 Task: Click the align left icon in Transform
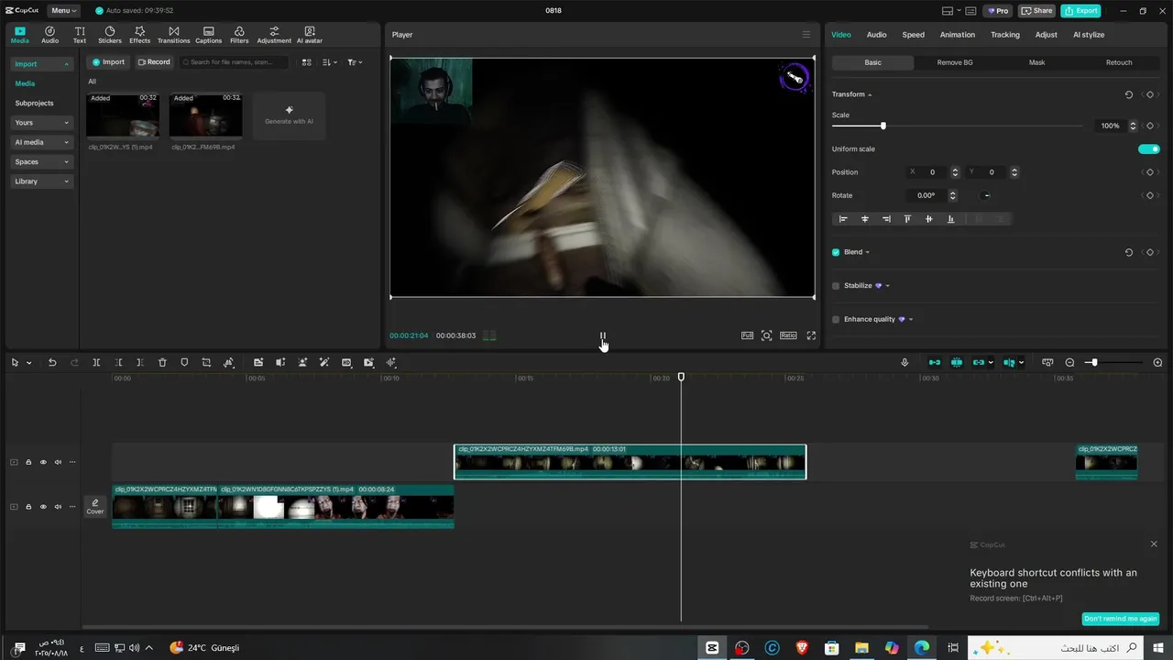click(843, 219)
